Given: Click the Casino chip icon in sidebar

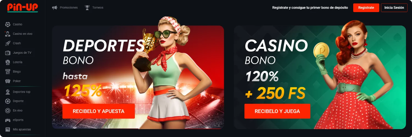Looking at the screenshot, I should [x=8, y=24].
